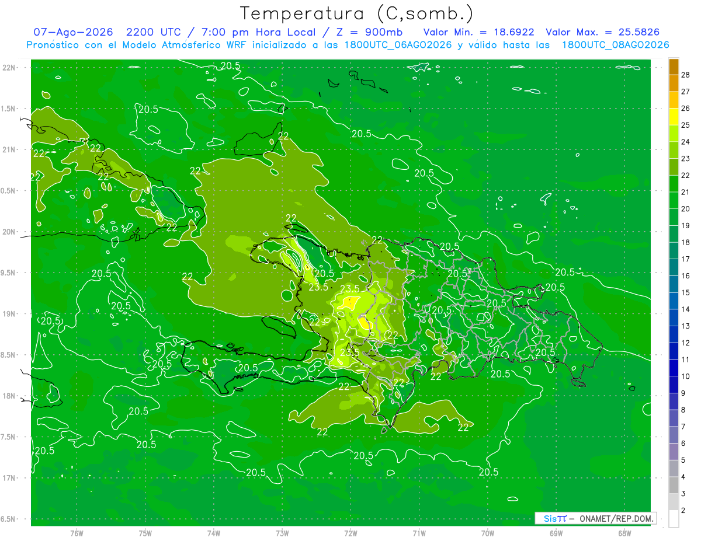The width and height of the screenshot is (701, 541).
Task: Select the legend value '23'
Action: tap(686, 159)
